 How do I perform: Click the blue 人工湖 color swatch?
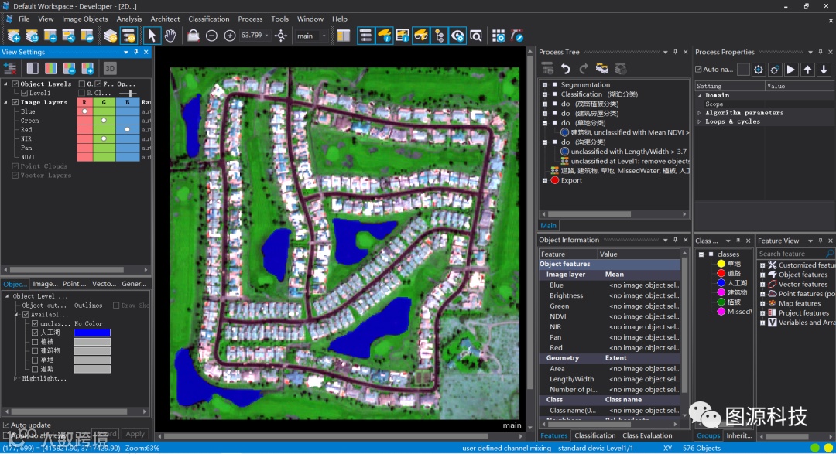pyautogui.click(x=91, y=333)
